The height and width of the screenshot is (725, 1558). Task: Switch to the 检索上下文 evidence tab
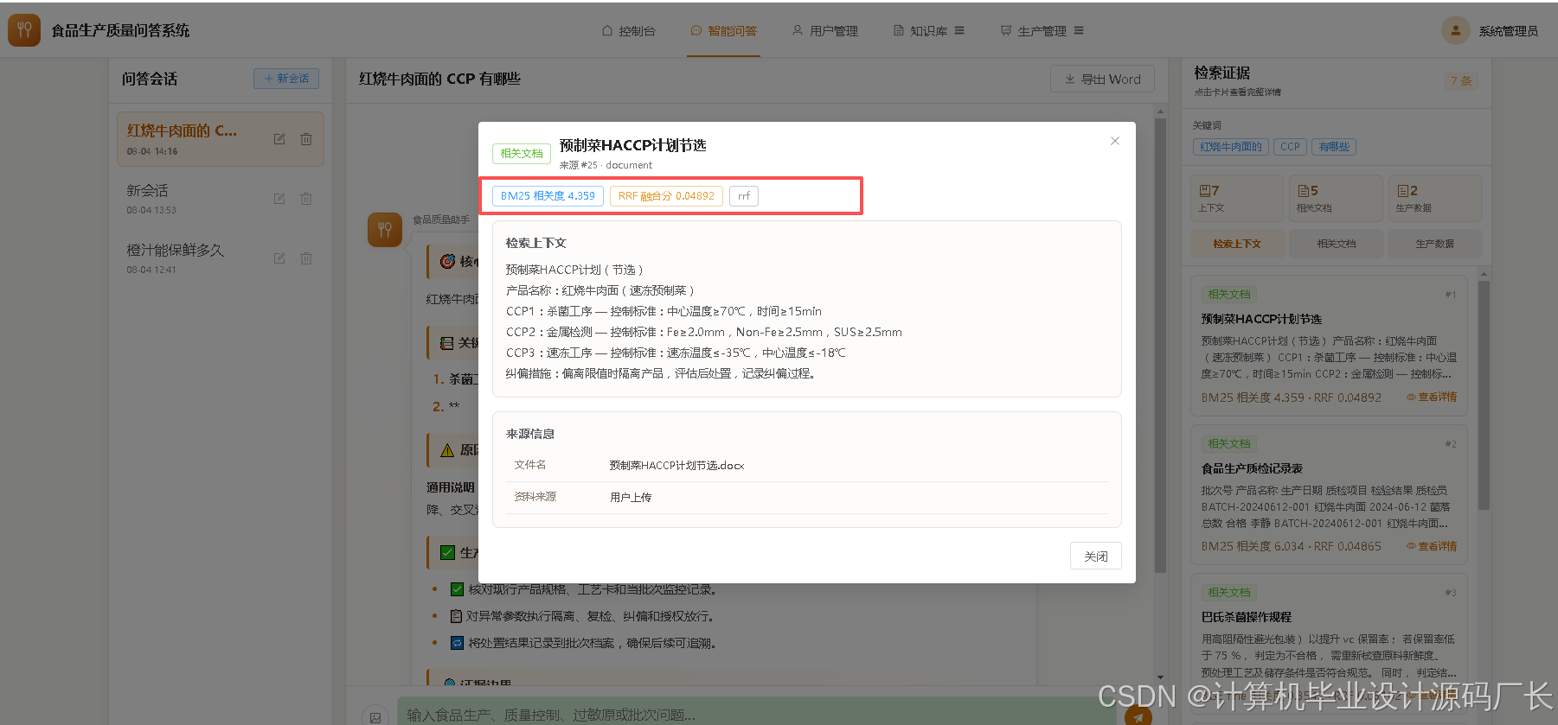[x=1237, y=244]
